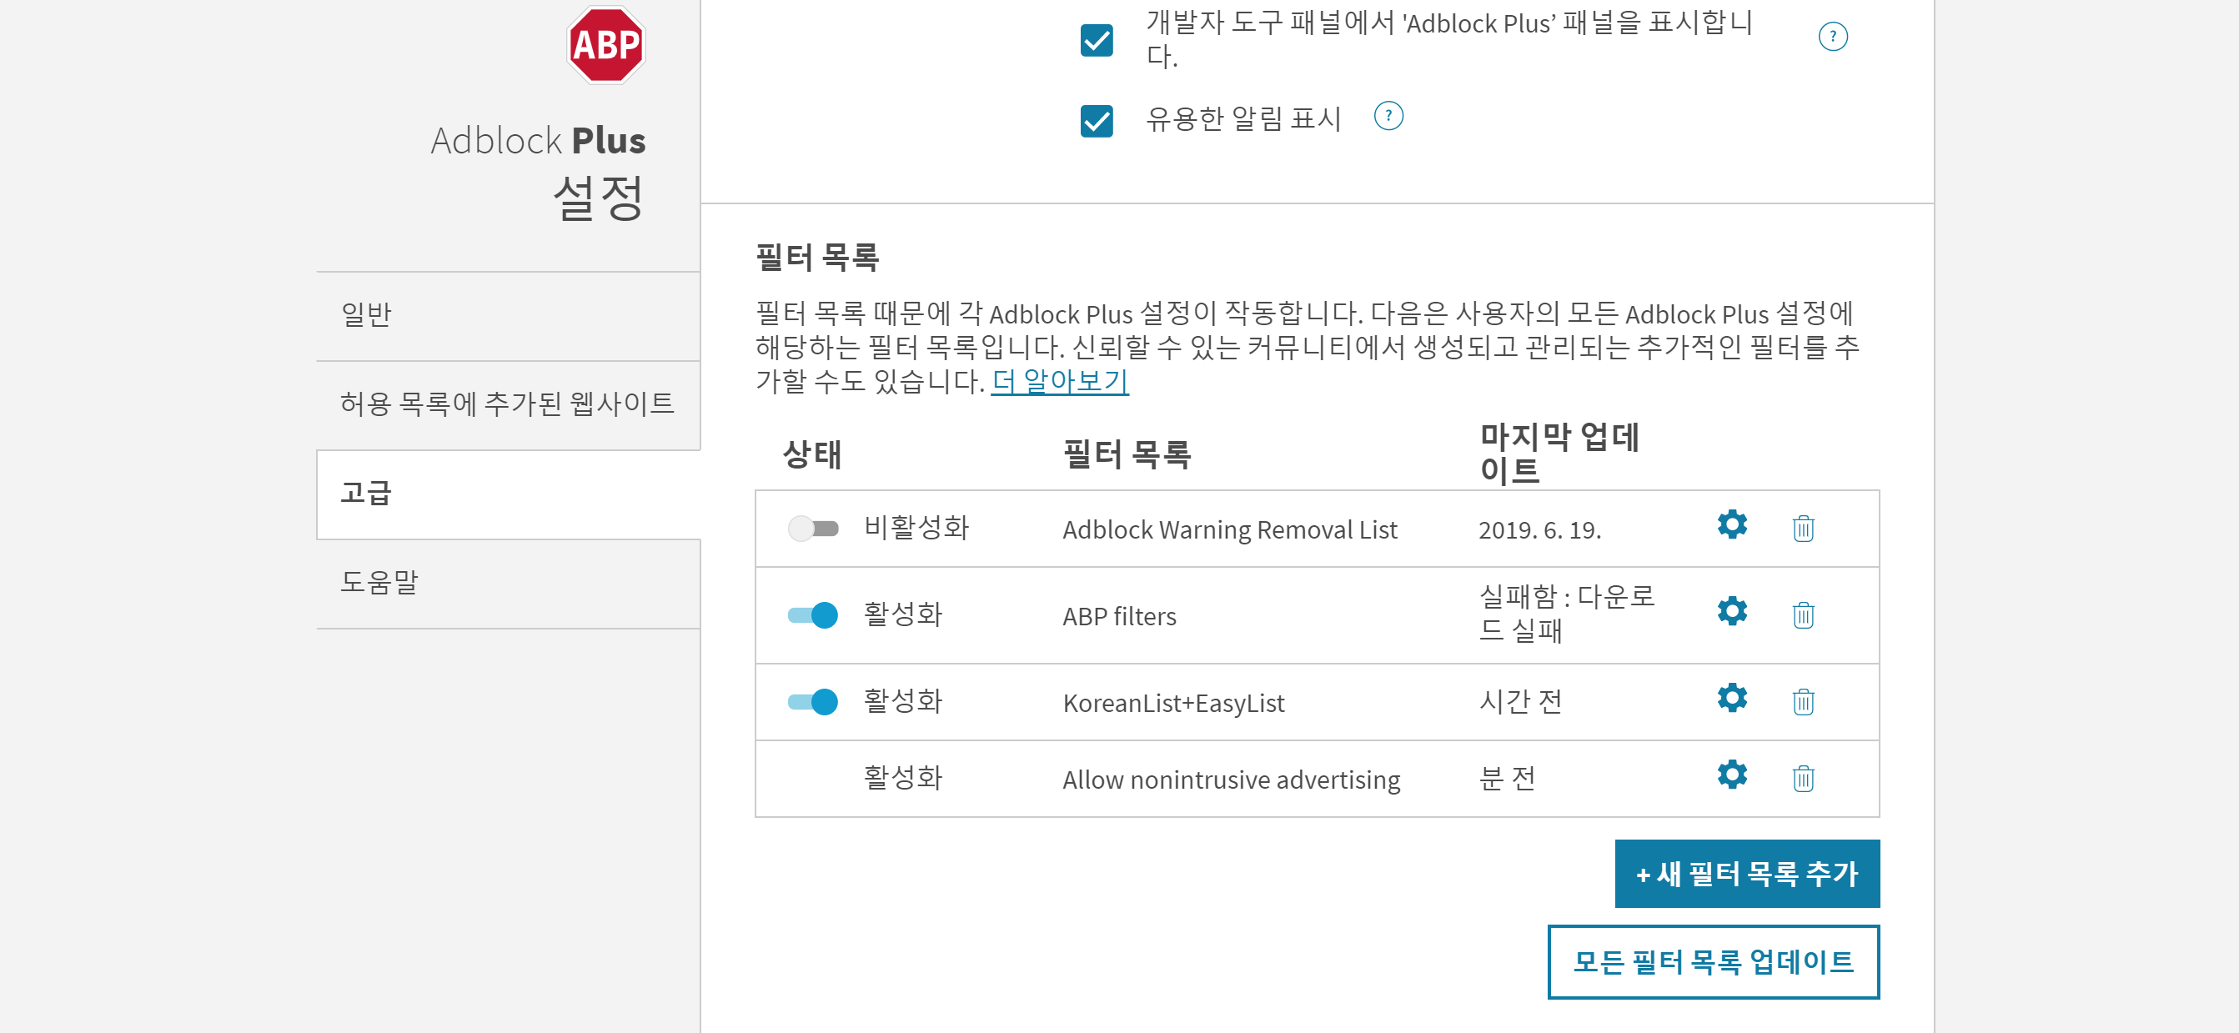The height and width of the screenshot is (1033, 2239).
Task: Enable the Adblock Warning Removal List toggle
Action: tap(812, 529)
